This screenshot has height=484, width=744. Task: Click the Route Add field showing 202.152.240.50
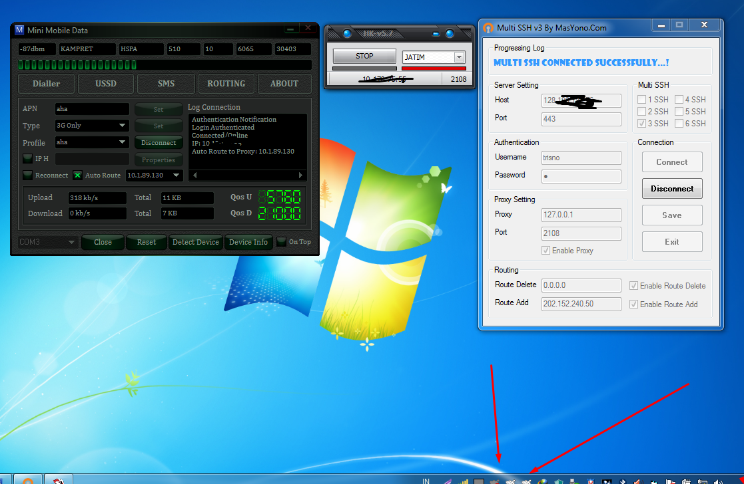point(581,304)
